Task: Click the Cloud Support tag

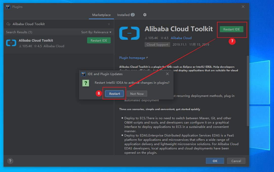Action: click(157, 45)
